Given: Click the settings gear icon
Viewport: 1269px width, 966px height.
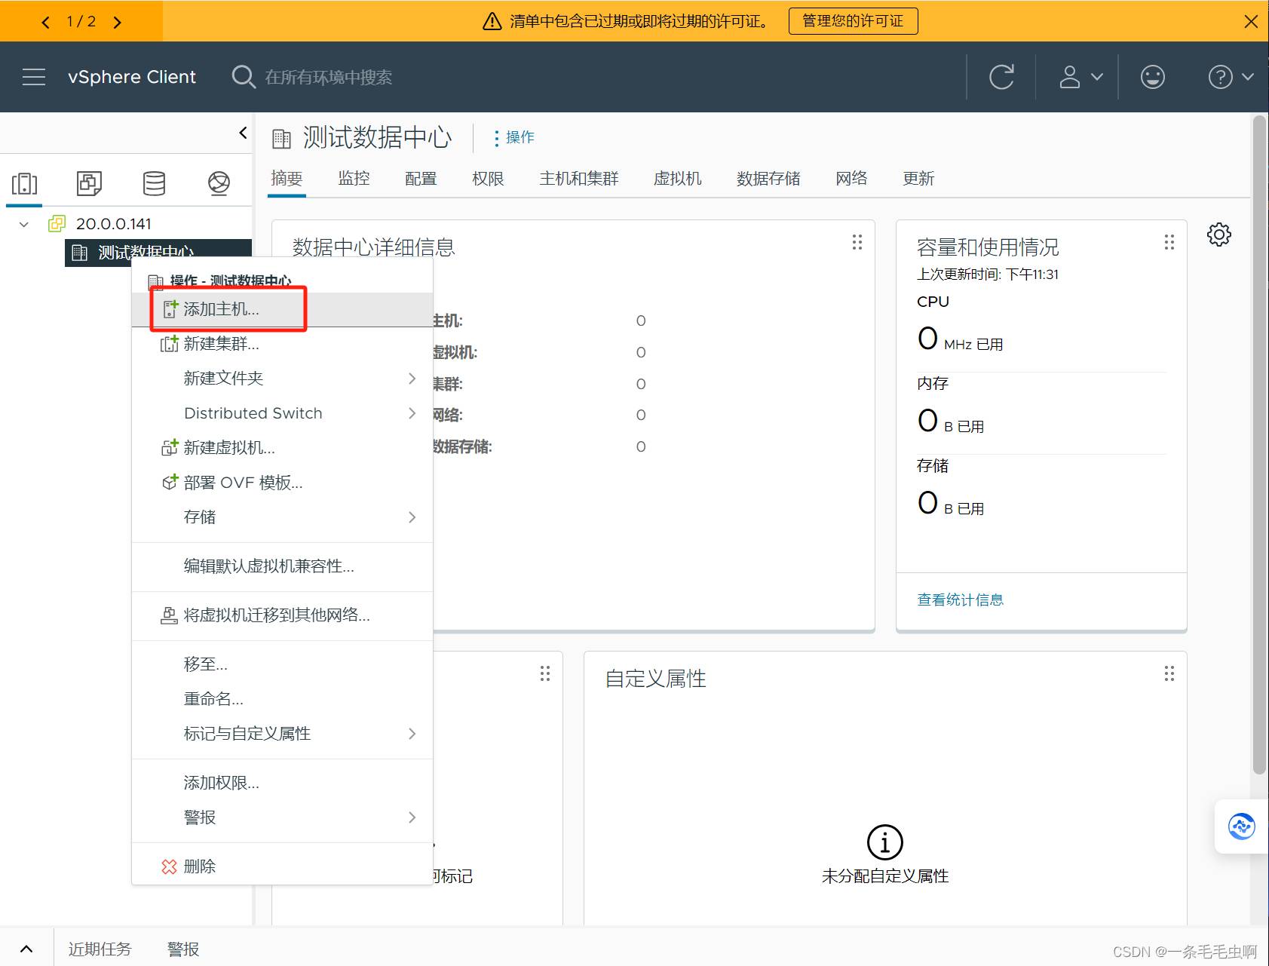Looking at the screenshot, I should click(x=1218, y=235).
